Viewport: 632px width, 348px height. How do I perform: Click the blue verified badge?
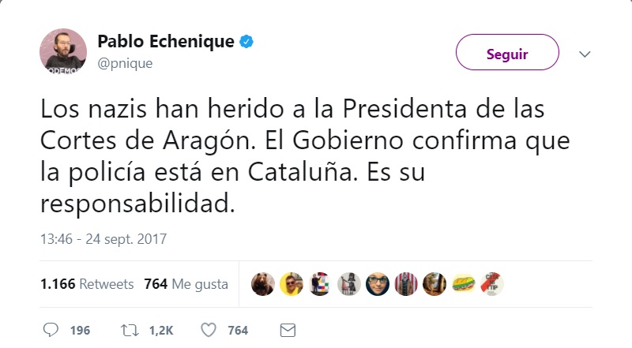click(x=247, y=42)
